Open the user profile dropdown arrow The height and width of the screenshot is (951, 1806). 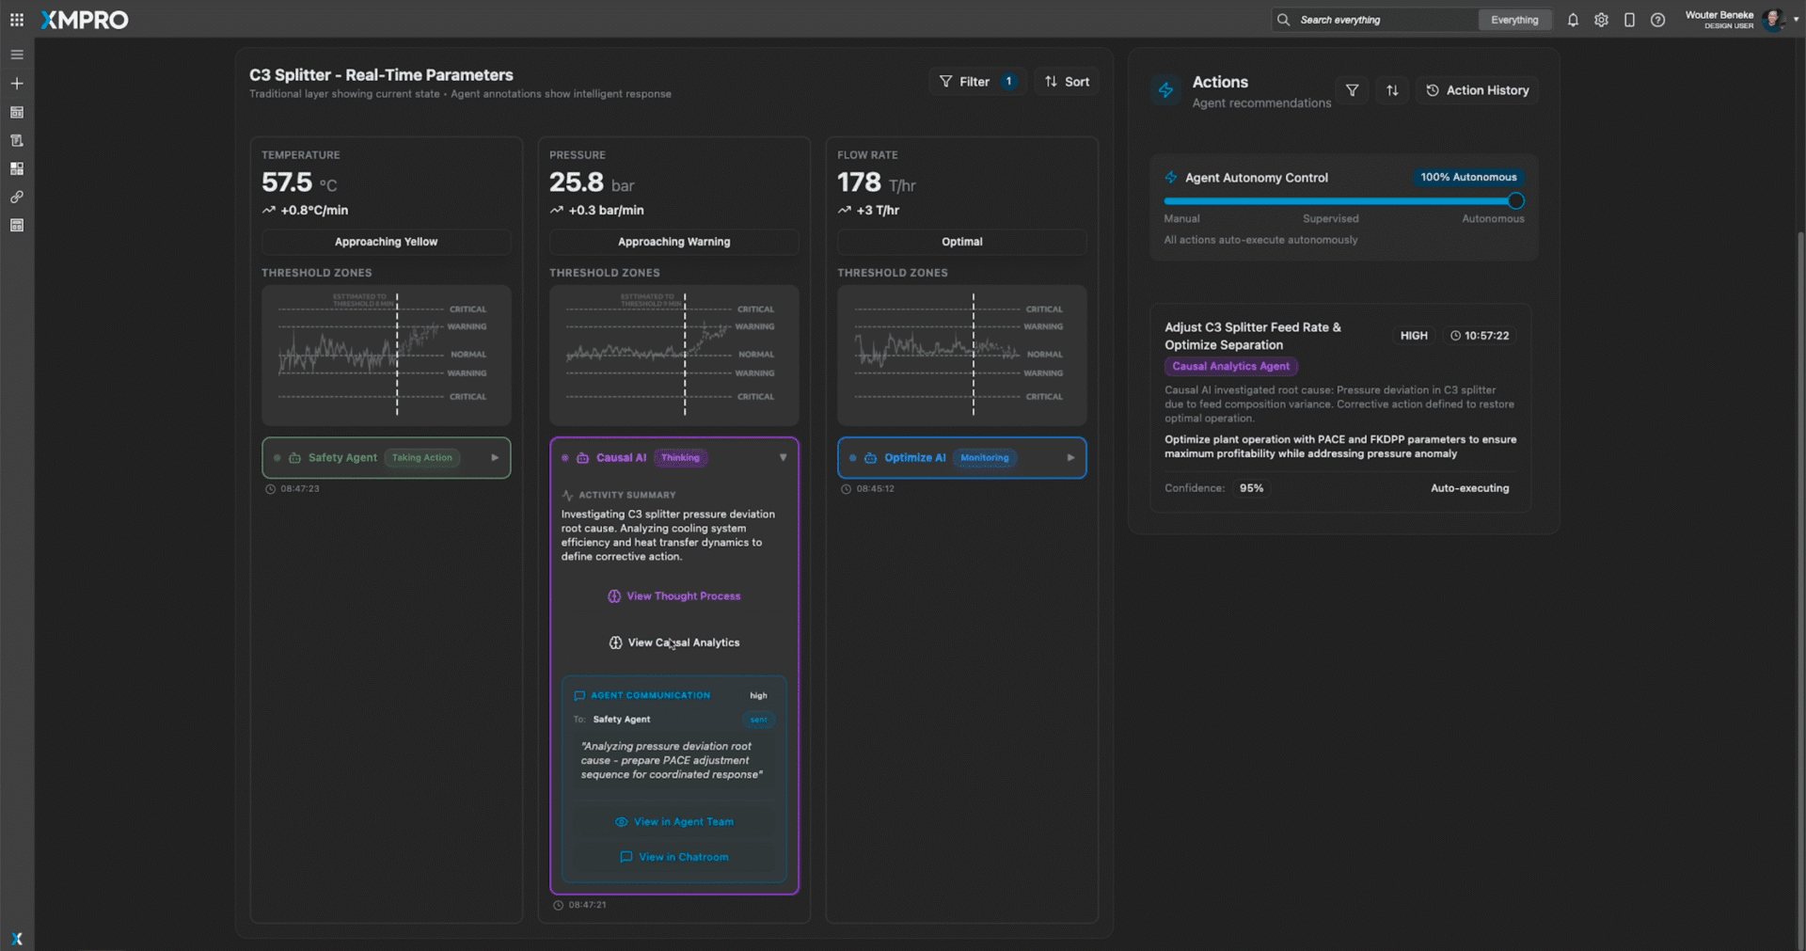(1796, 20)
